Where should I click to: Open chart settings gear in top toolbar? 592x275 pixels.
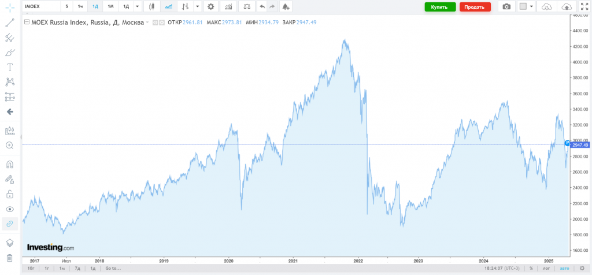coord(210,6)
